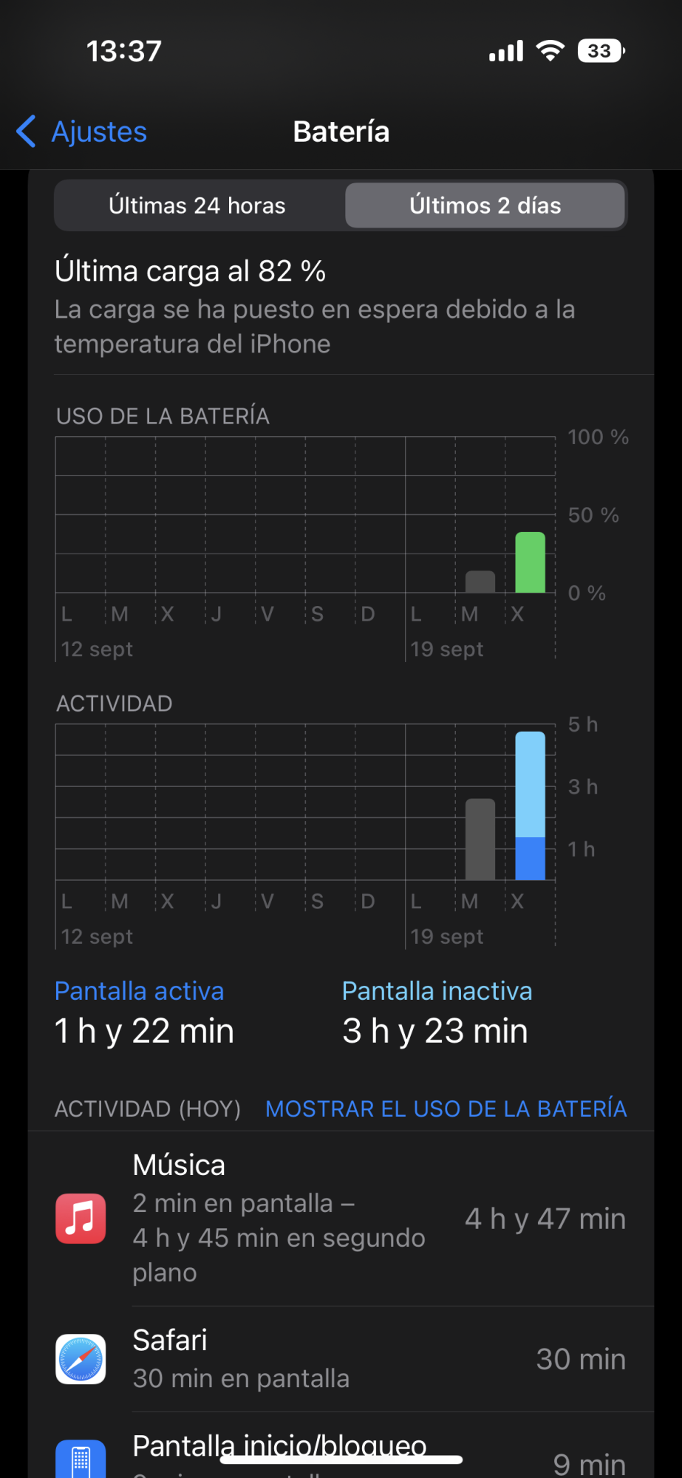Tap the Pantalla activa label
This screenshot has height=1478, width=682.
[139, 991]
